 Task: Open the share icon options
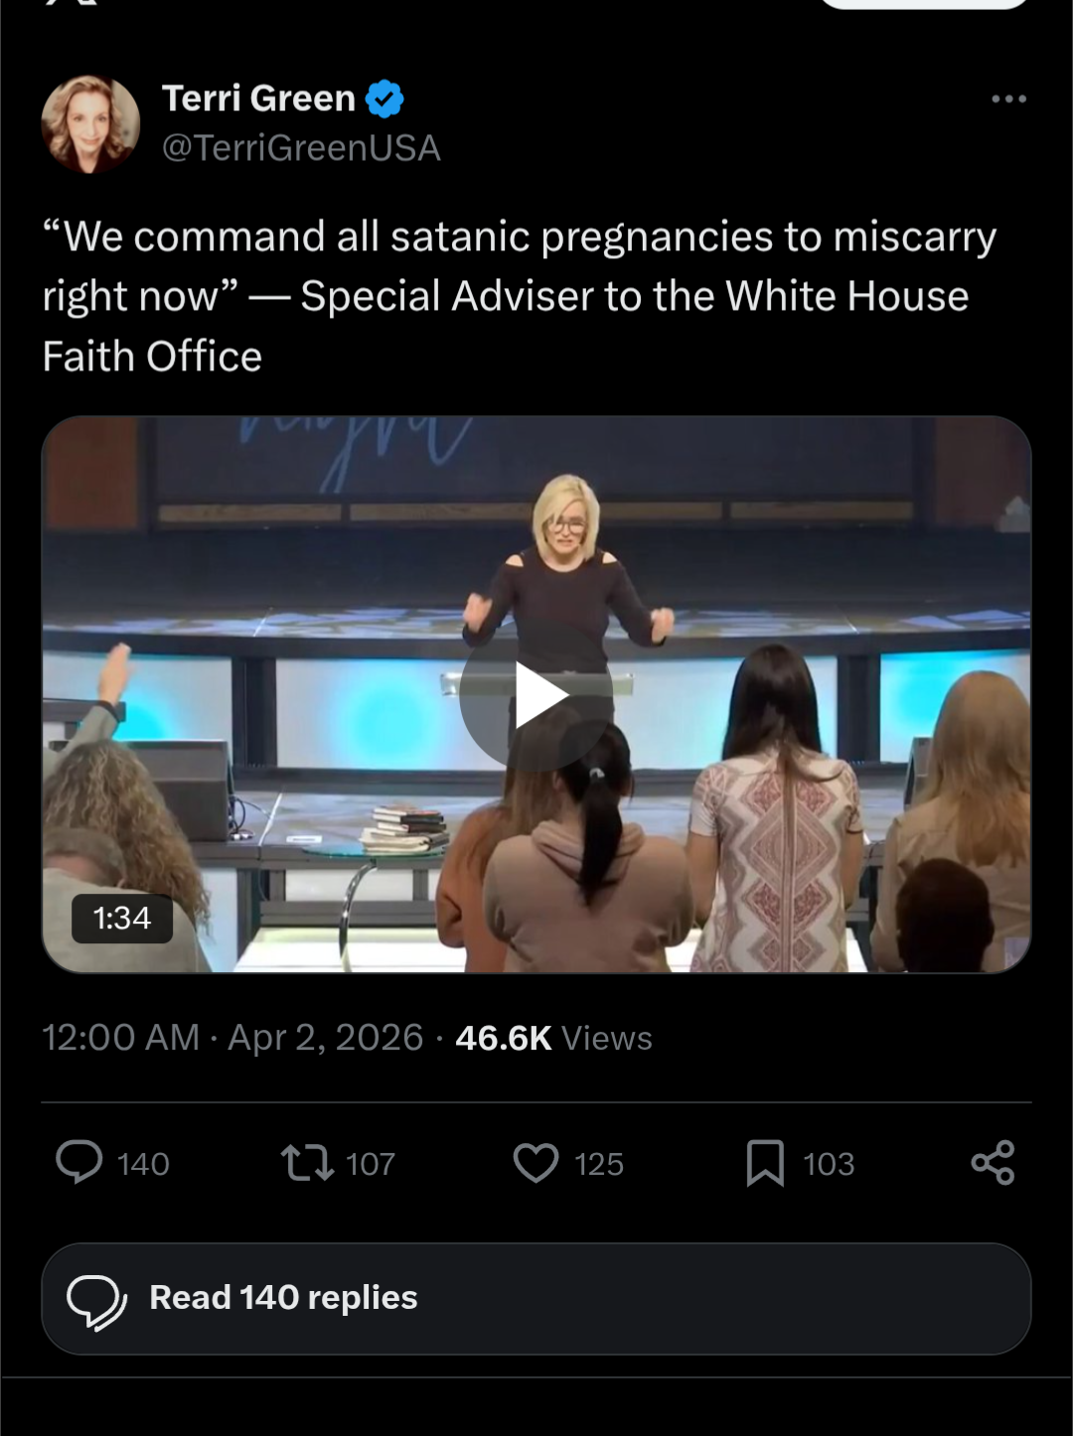[x=993, y=1162]
